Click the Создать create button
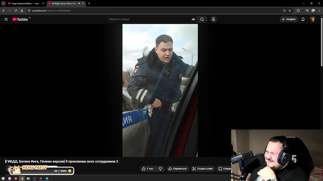This screenshot has width=323, height=181. coord(289,19)
